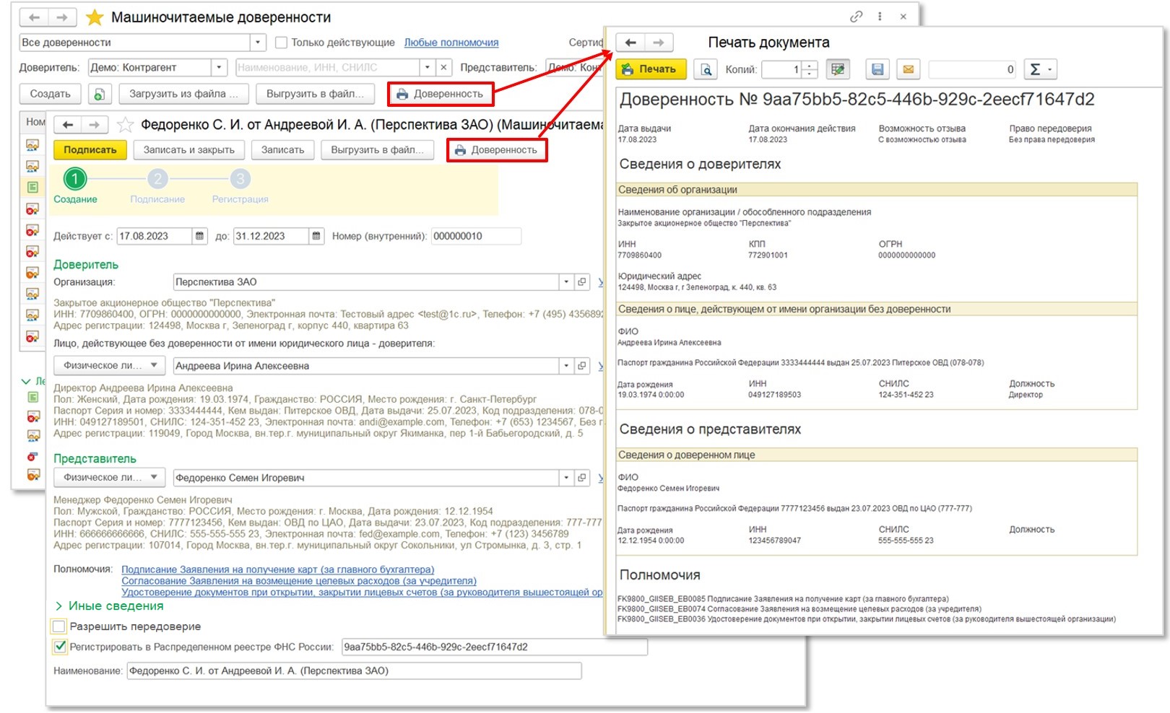
Task: Click the page settings icon in print toolbar
Action: point(838,69)
